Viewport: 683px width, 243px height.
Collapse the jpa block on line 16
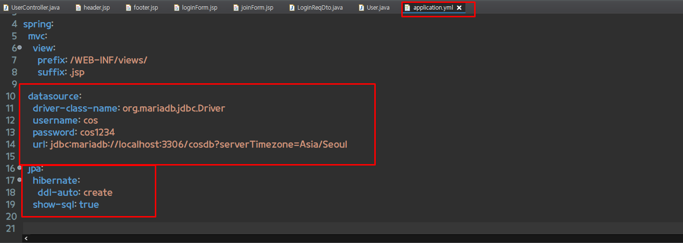tap(19, 167)
